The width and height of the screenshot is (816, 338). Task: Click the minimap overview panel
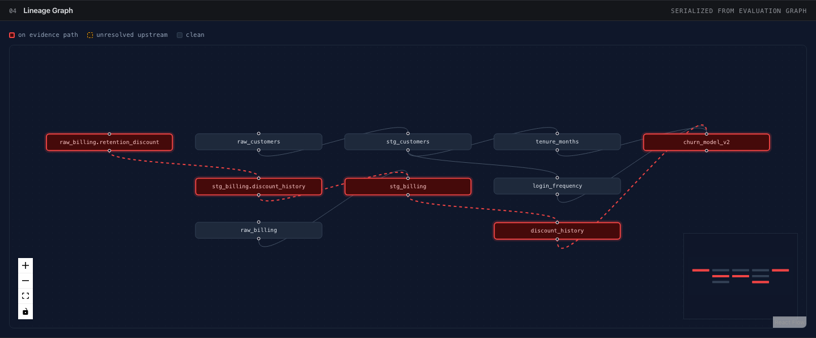point(740,276)
